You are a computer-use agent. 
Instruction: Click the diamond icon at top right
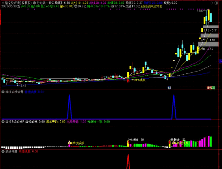(211, 3)
